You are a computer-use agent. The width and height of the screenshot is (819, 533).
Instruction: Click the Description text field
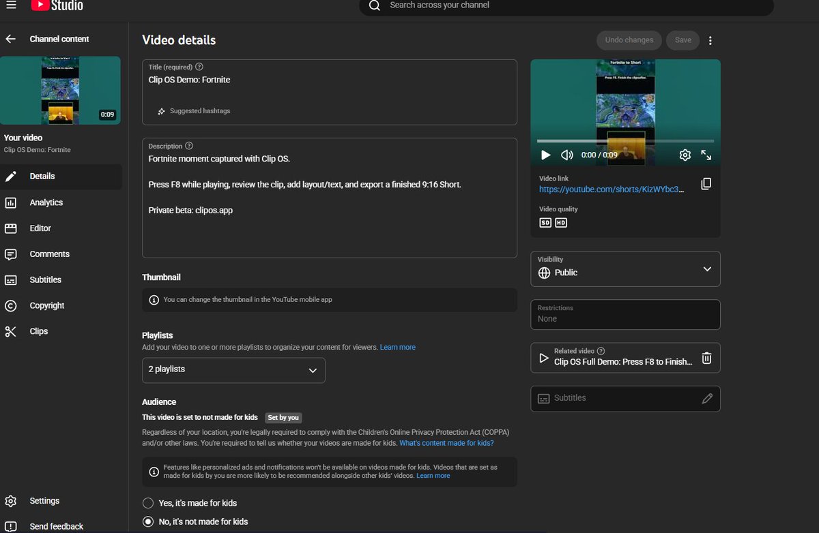(x=329, y=198)
